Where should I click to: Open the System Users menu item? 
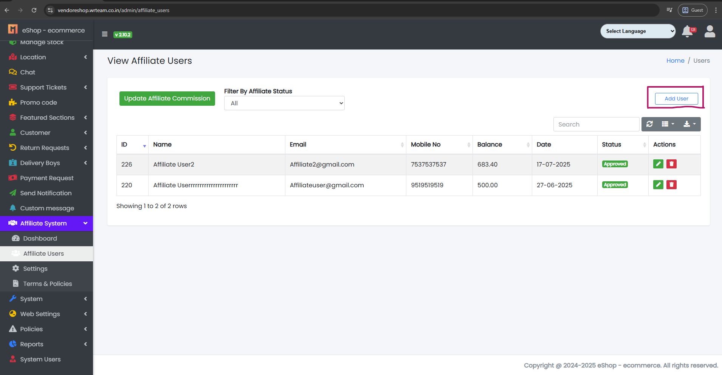46,359
